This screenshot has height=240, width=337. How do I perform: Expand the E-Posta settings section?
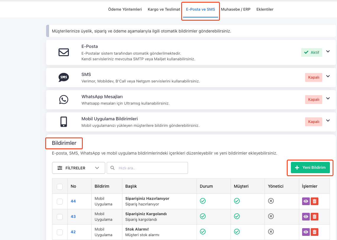tap(328, 51)
